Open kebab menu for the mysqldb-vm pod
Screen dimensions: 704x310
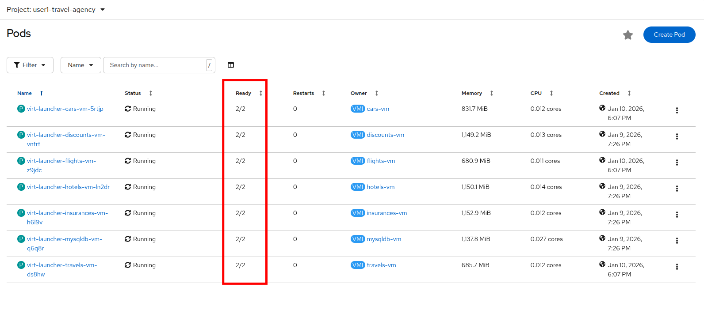(677, 241)
